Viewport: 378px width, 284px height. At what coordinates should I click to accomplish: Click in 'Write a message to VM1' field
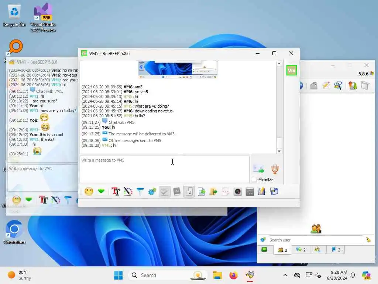(44, 177)
